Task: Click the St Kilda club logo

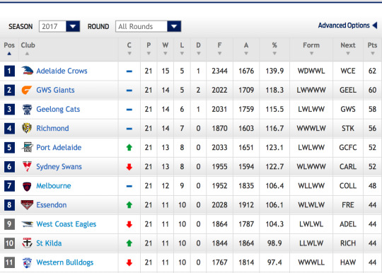Action: (x=27, y=243)
